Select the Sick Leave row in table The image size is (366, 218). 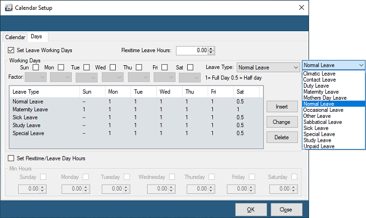point(136,117)
